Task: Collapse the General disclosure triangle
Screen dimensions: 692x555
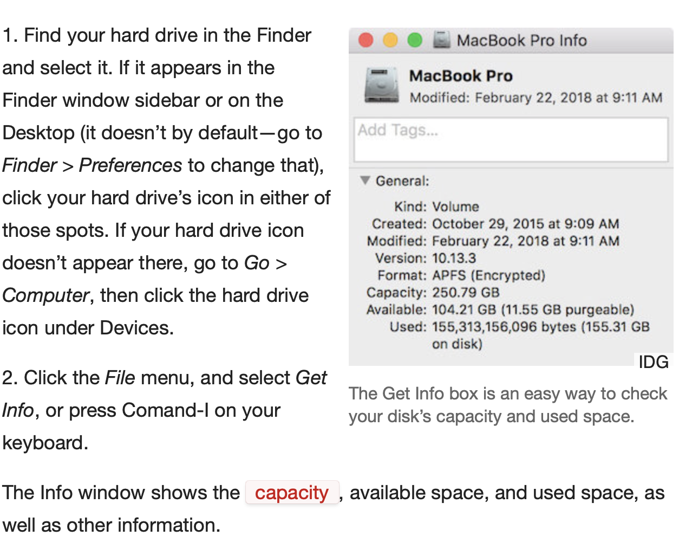Action: 365,180
